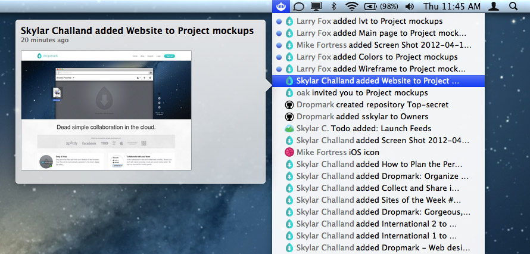The width and height of the screenshot is (530, 254).
Task: Open 'Skylar Challand added How to Plan the Per' entry
Action: pos(378,165)
